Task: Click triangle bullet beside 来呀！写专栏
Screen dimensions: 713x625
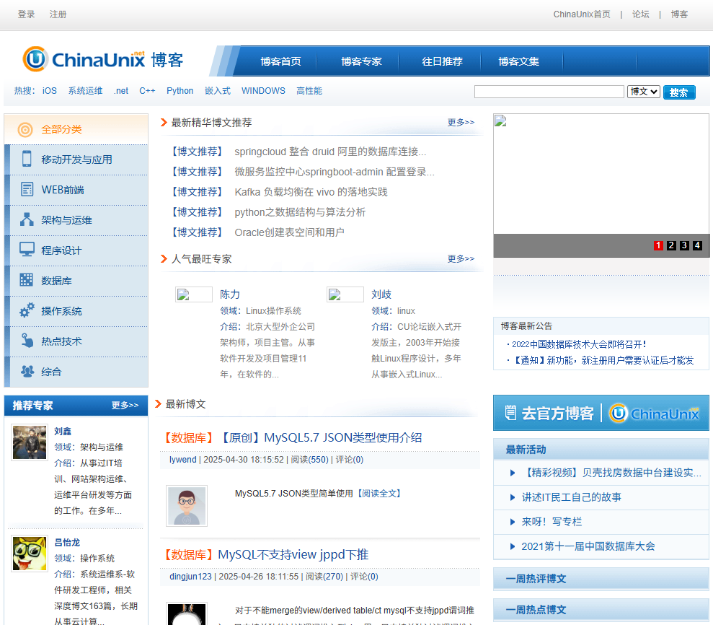Action: pos(513,522)
